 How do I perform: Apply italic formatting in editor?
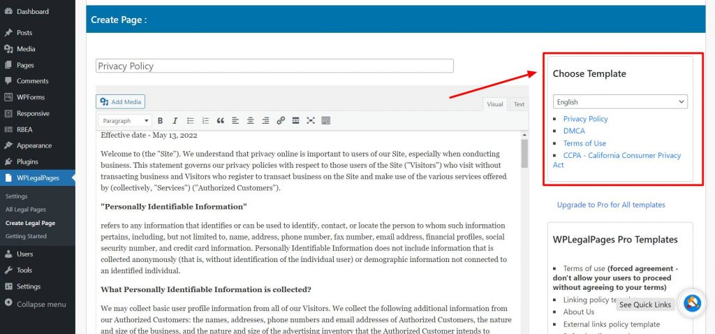tap(175, 121)
